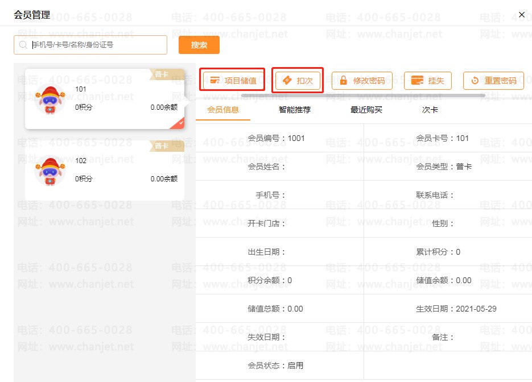Click 0积分 on card 102
Image resolution: width=532 pixels, height=382 pixels.
tap(84, 178)
